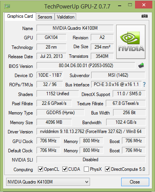Click the Memory Size field 4096 MB
Image resolution: width=155 pixels, height=192 pixels.
coord(54,122)
